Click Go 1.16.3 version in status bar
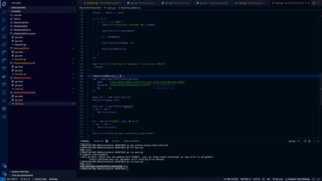322x181 pixels. point(12,179)
